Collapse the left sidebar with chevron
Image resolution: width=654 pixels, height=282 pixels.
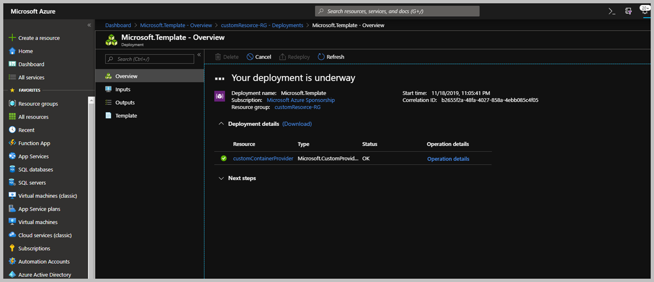pyautogui.click(x=89, y=25)
